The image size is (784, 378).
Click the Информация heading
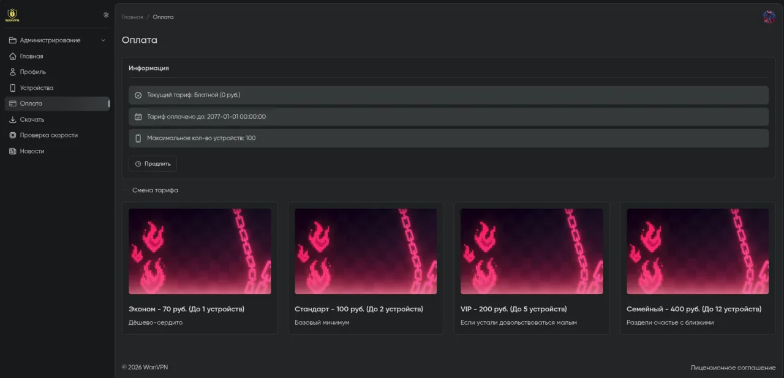149,68
